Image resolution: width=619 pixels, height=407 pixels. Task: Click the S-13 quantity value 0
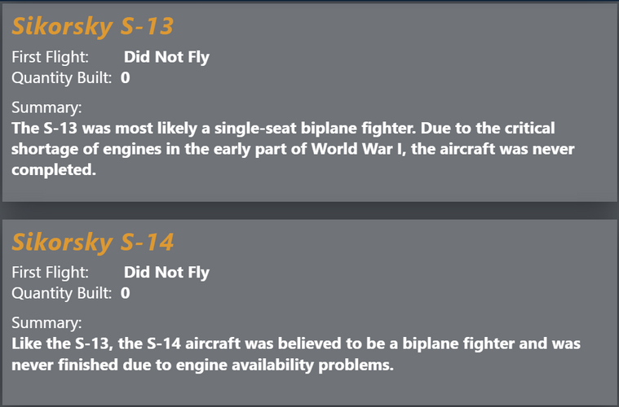tap(125, 77)
